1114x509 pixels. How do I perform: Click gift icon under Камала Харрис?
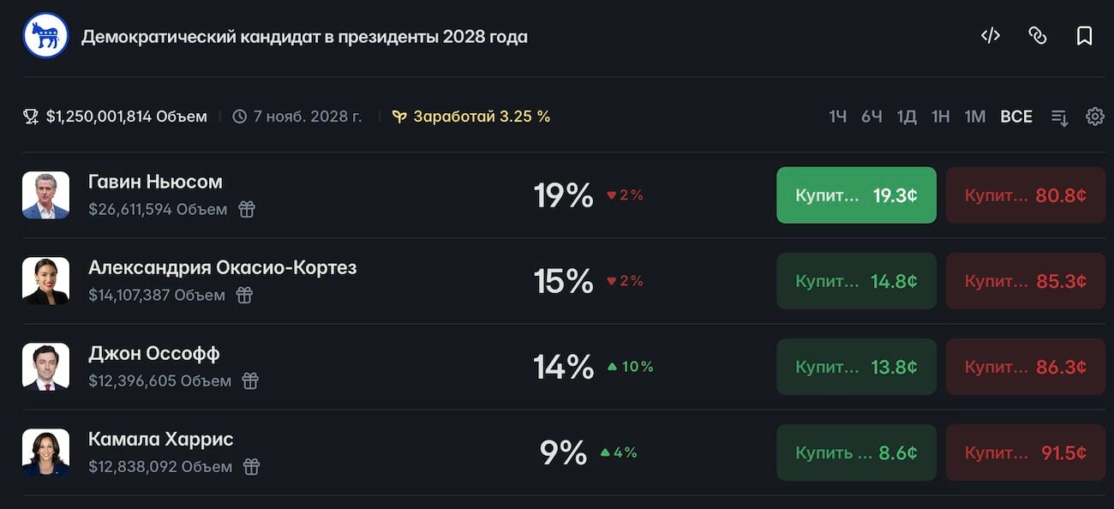pos(251,466)
